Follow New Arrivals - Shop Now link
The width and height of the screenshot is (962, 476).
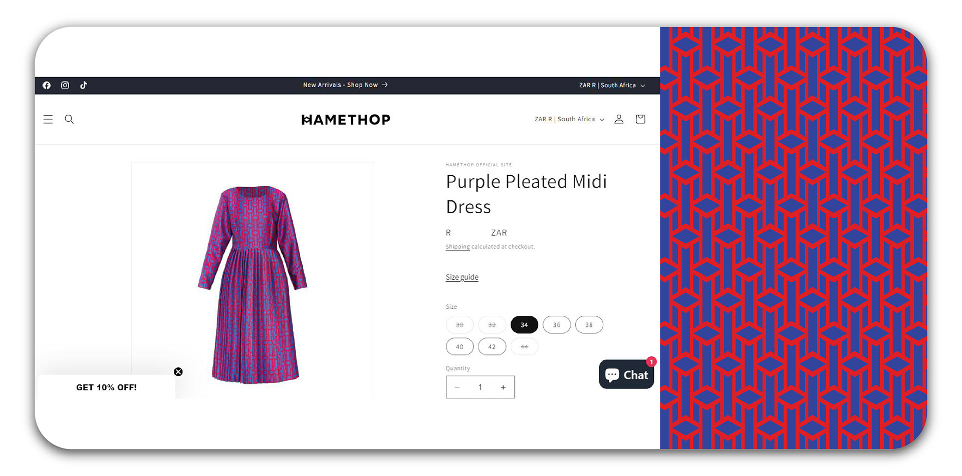click(345, 85)
